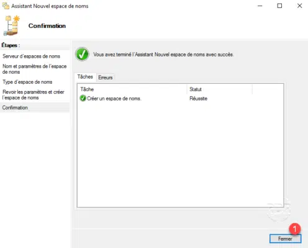Click the Confirmation heading title
Image resolution: width=308 pixels, height=248 pixels.
[47, 26]
